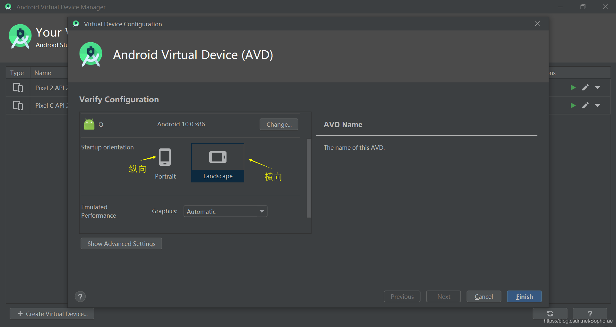Edit the Pixel 2 AVD with pencil icon

586,88
